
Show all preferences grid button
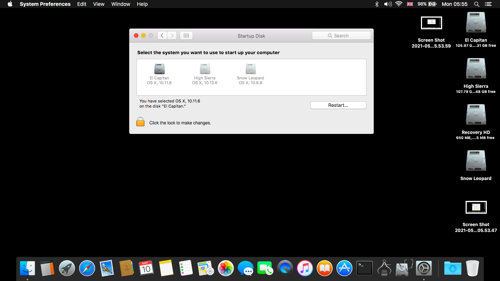(x=186, y=35)
